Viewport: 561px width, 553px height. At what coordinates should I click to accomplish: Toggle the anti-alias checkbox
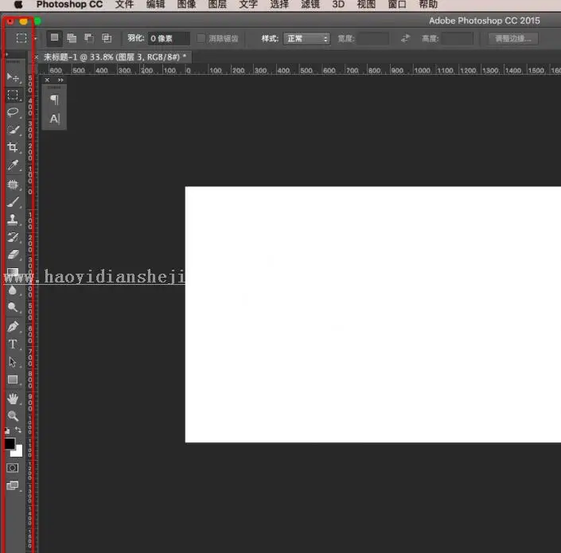tap(201, 38)
